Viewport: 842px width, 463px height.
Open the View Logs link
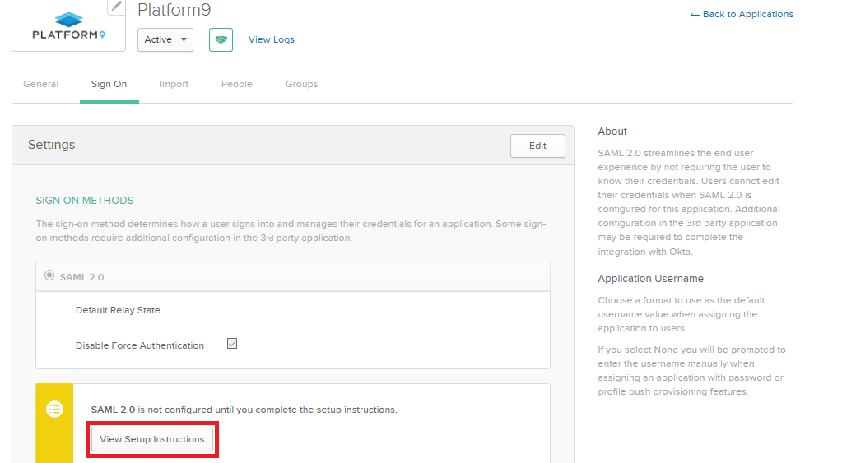271,39
